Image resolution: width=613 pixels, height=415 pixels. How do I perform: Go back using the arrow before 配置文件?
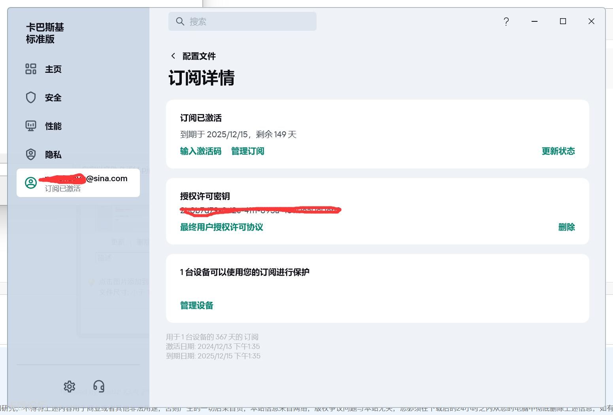pos(173,56)
